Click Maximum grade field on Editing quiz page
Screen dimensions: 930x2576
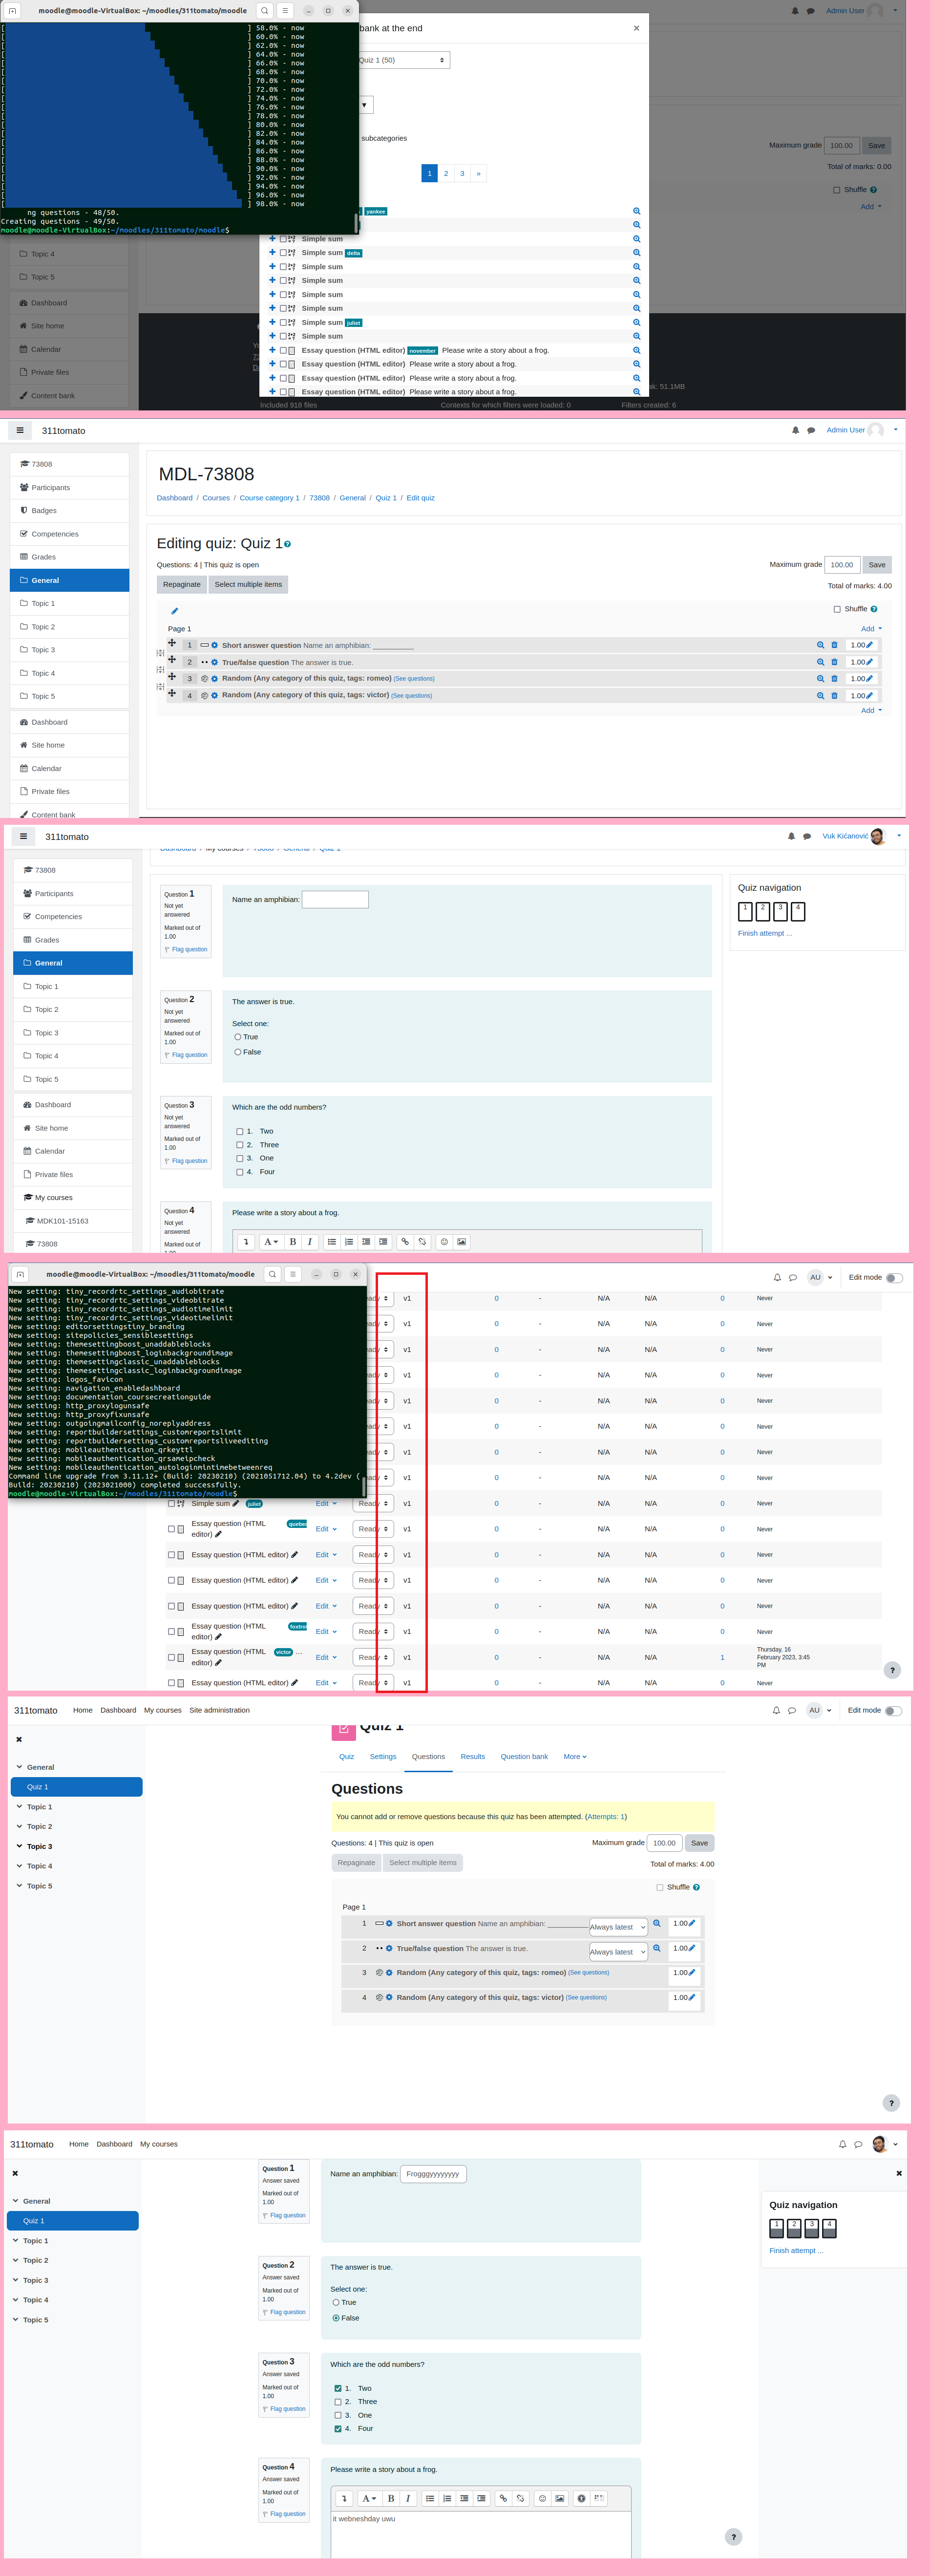842,565
